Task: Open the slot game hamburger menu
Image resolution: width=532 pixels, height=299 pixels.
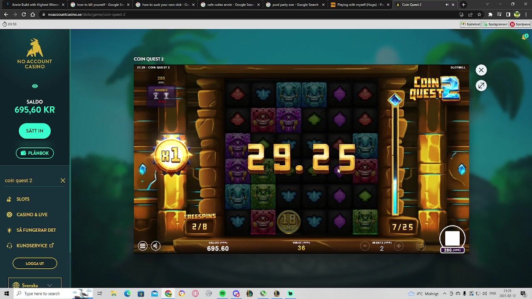Action: click(143, 246)
